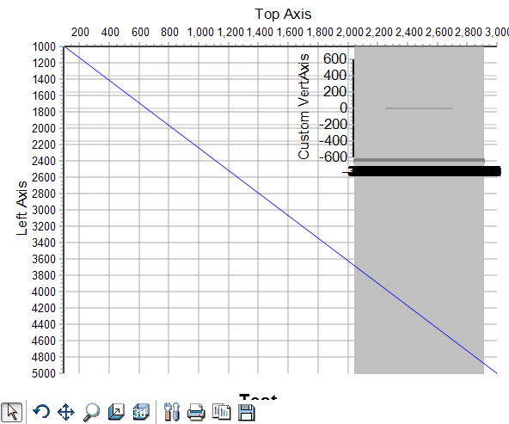
Task: Click the 'Left Axis' title
Action: click(x=21, y=208)
